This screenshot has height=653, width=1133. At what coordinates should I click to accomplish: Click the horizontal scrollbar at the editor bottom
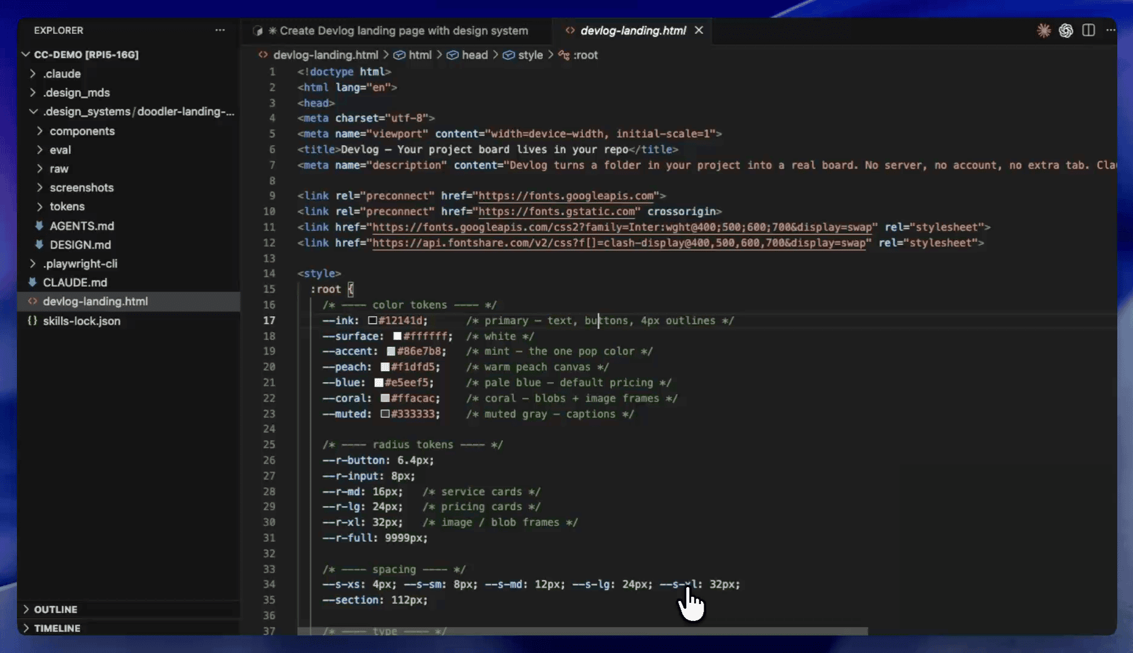click(x=582, y=631)
